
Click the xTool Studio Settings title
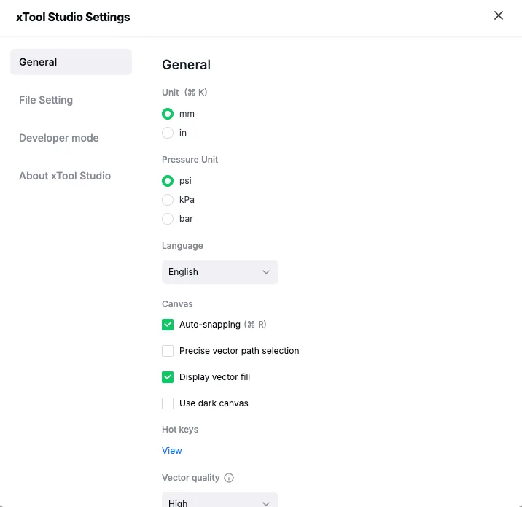tap(73, 17)
